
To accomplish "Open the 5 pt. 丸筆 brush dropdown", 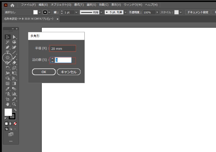I will 125,12.
